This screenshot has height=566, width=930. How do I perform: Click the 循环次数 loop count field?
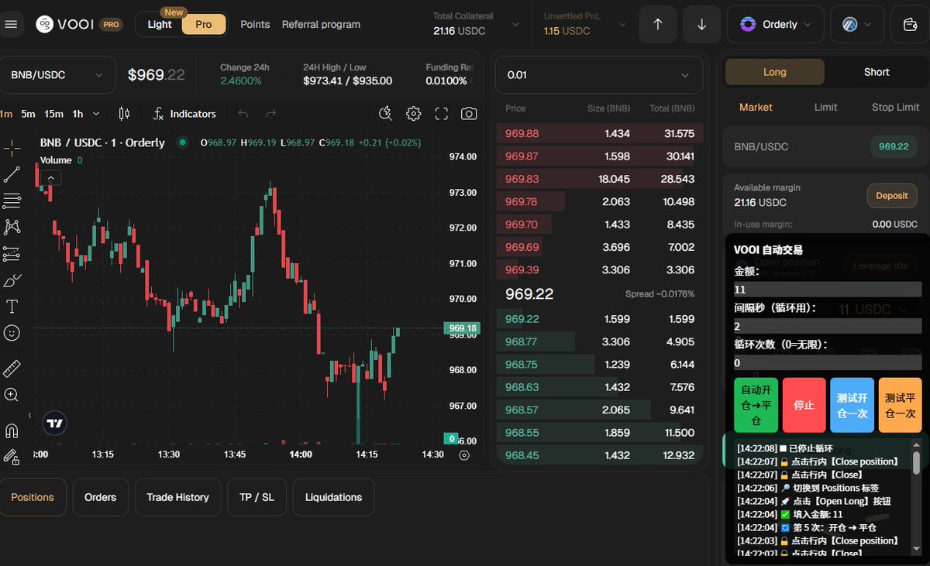coord(828,362)
